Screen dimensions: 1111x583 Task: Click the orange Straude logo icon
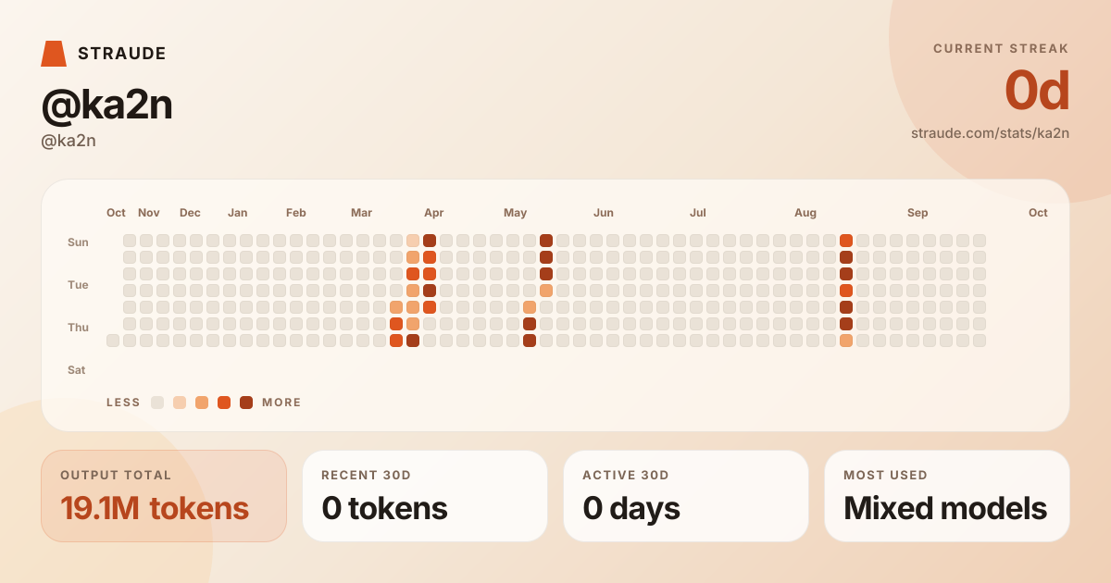(54, 54)
